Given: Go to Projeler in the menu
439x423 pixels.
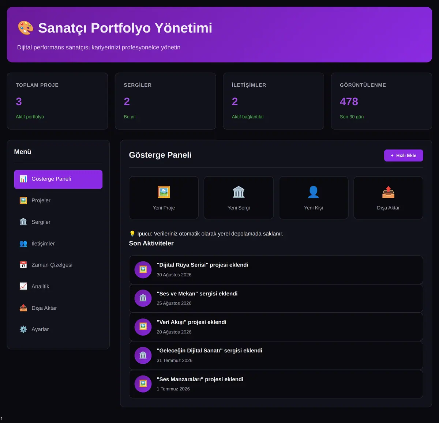Looking at the screenshot, I should pyautogui.click(x=58, y=200).
